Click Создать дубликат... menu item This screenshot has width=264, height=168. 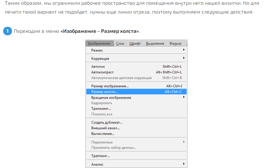(x=107, y=122)
